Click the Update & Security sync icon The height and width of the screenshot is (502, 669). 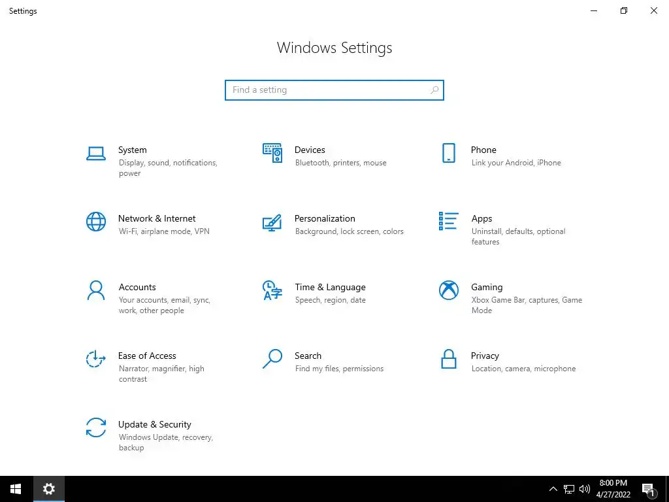[96, 427]
